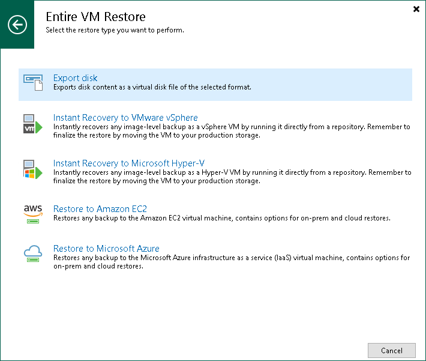Click the Export disk icon
Screen dimensions: 426x361
coord(33,82)
